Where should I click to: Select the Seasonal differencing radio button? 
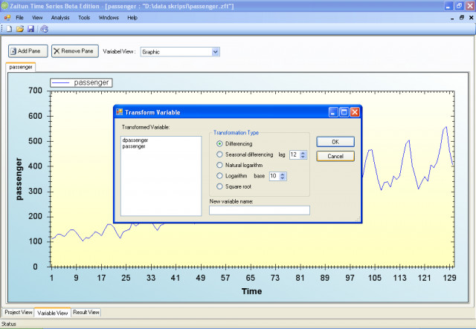[x=219, y=154]
